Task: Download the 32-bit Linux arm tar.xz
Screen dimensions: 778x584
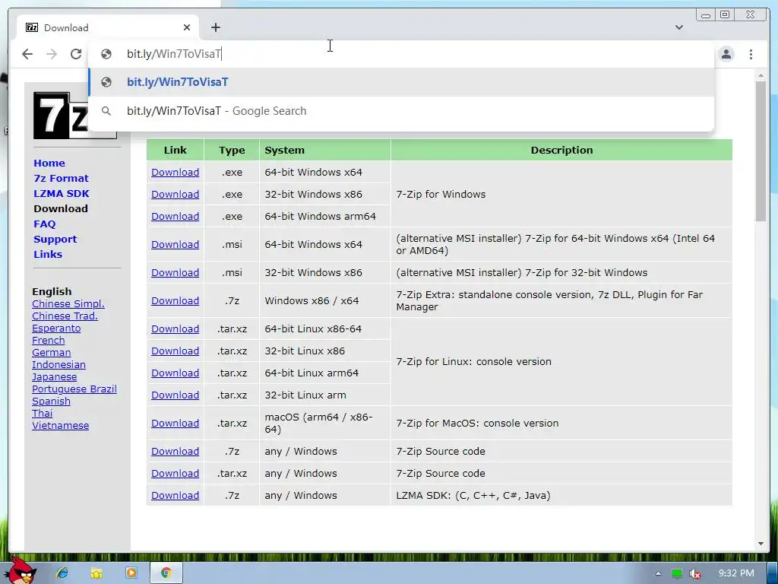Action: [176, 395]
